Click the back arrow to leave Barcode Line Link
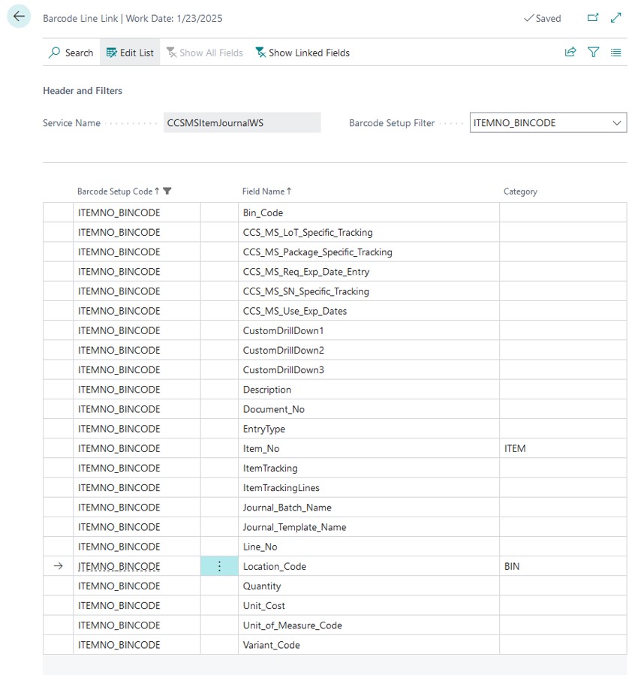Screen dimensions: 644x675 [x=18, y=16]
